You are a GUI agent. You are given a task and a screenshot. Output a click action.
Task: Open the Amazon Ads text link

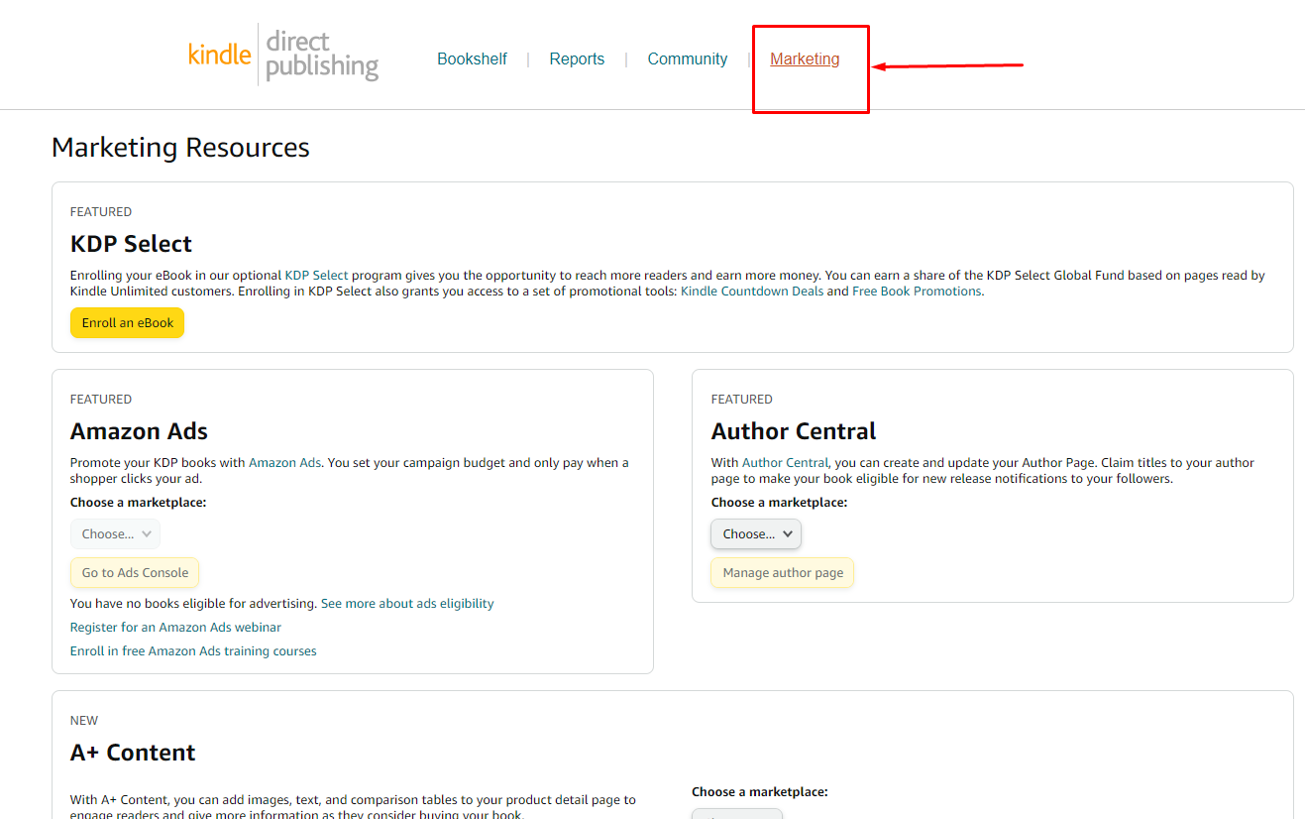284,463
